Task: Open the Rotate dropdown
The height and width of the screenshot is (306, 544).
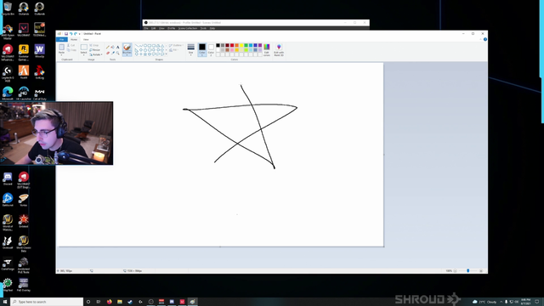Action: (95, 54)
